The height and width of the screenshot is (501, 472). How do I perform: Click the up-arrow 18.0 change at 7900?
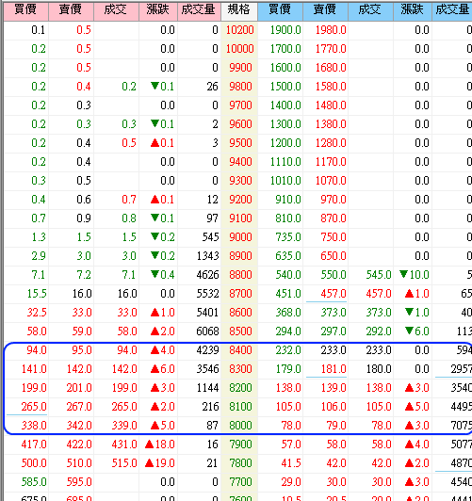[x=159, y=444]
